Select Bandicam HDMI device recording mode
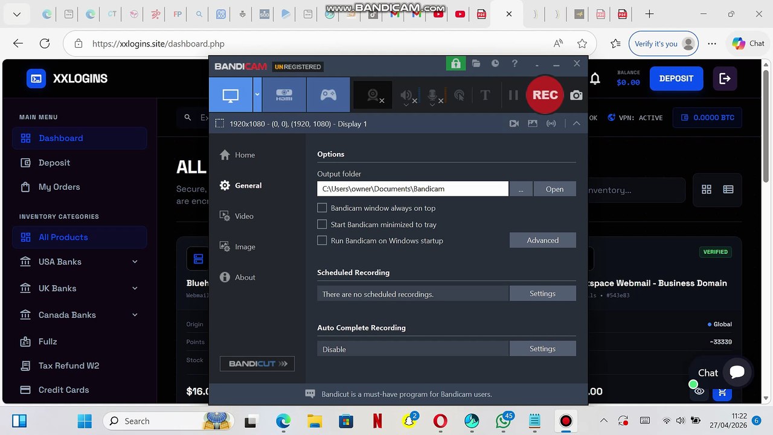The height and width of the screenshot is (435, 773). click(284, 95)
